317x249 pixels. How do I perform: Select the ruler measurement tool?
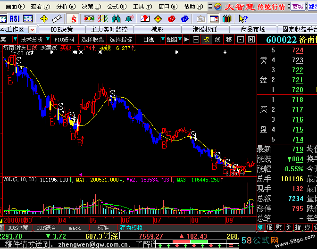(57, 19)
